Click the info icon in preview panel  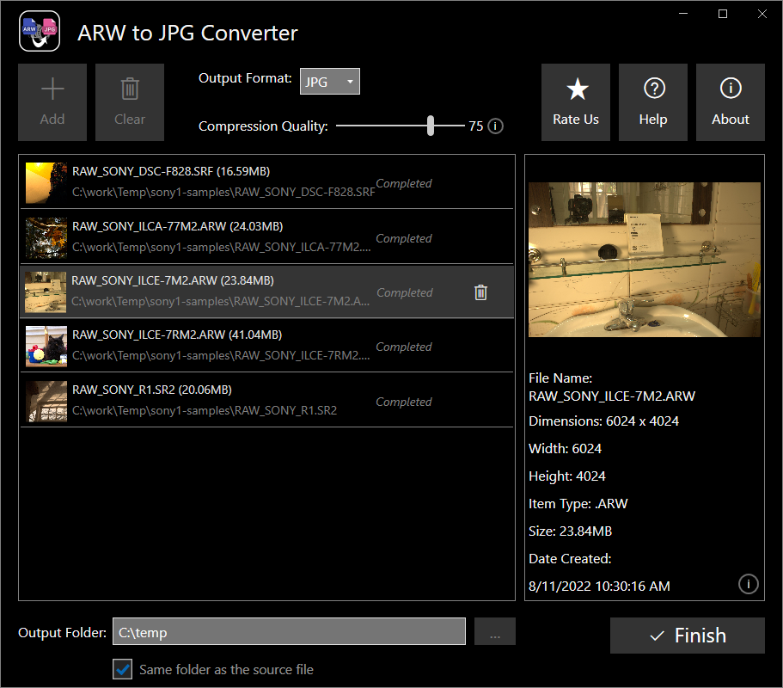click(748, 584)
